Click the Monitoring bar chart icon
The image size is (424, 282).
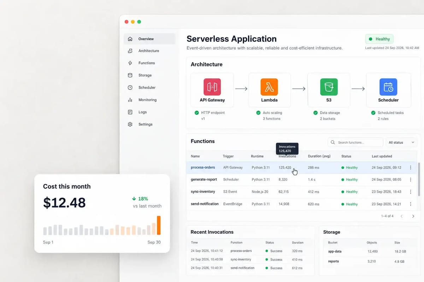(x=130, y=100)
